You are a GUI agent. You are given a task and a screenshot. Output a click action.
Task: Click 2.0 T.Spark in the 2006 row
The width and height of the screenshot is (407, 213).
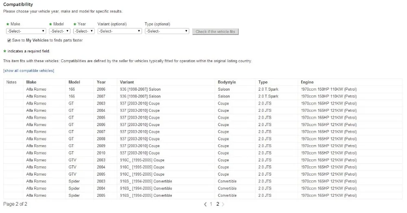(268, 89)
